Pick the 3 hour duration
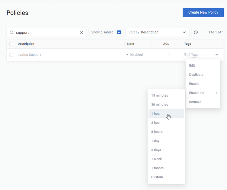 166,123
